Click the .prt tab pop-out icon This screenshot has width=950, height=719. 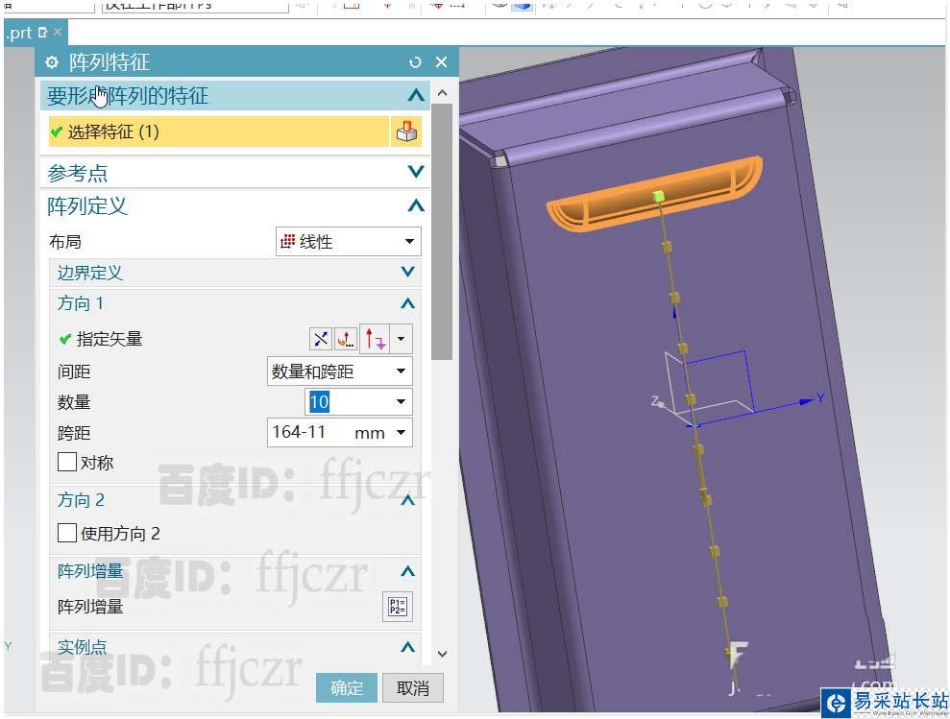point(42,32)
